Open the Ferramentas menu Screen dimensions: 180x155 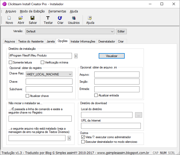click(x=57, y=11)
